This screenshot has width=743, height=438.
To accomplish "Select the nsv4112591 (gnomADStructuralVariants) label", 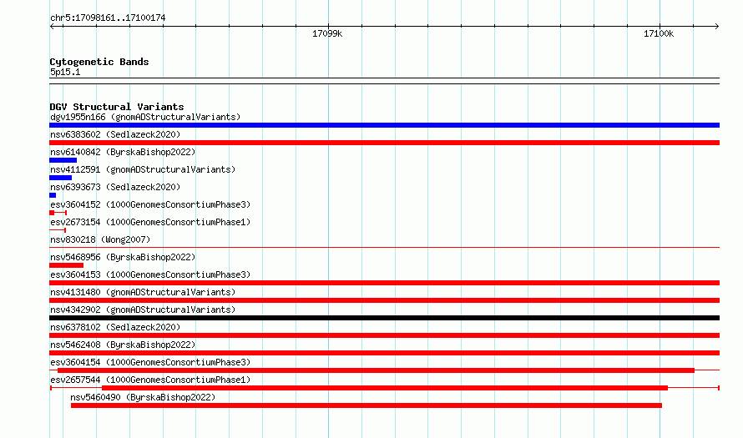I will 143,169.
